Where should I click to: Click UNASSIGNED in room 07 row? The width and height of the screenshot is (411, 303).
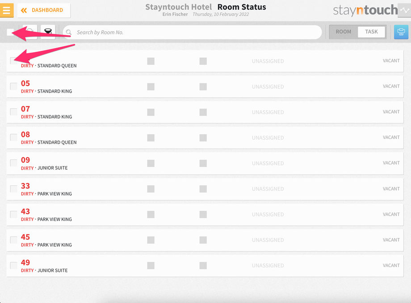268,112
